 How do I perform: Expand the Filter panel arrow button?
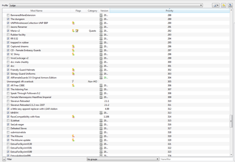(4, 159)
